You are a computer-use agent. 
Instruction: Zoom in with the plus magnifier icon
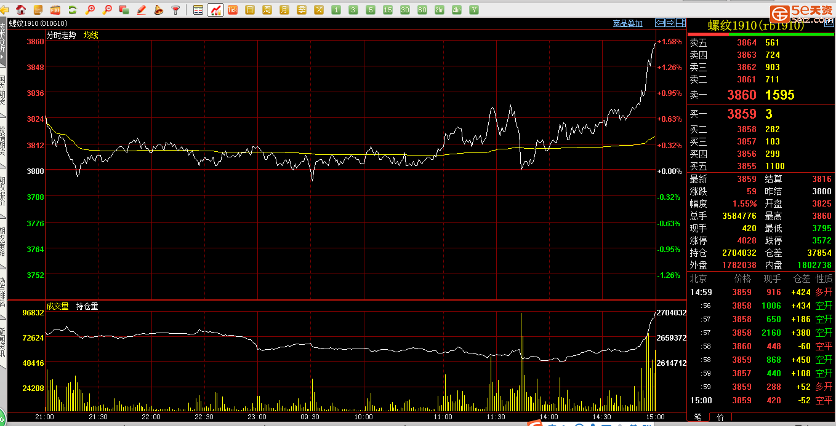[90, 9]
